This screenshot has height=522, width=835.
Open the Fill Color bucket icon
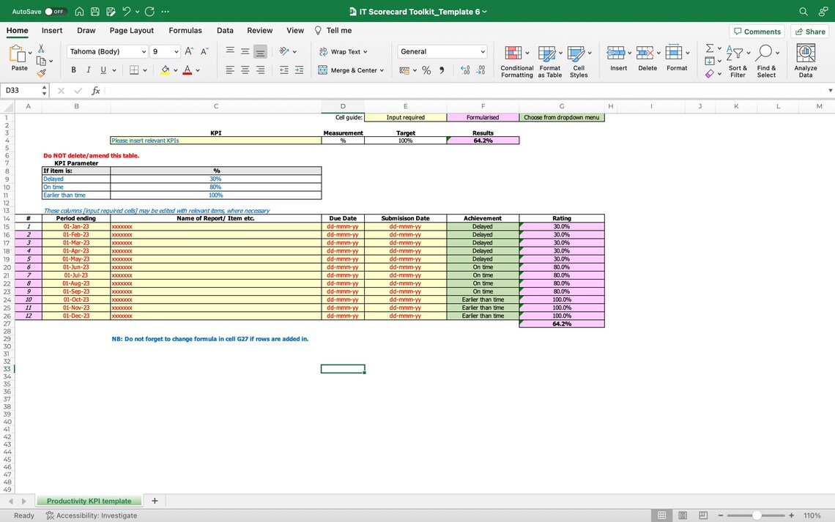(165, 70)
